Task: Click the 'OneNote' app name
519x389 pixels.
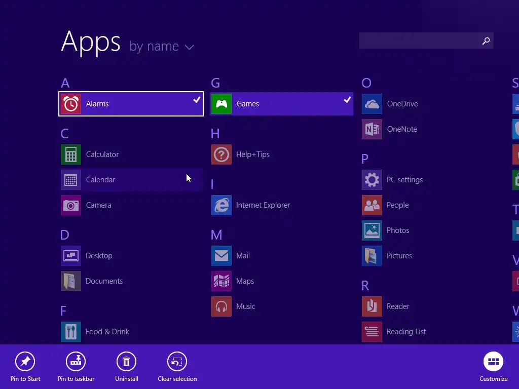Action: point(402,129)
